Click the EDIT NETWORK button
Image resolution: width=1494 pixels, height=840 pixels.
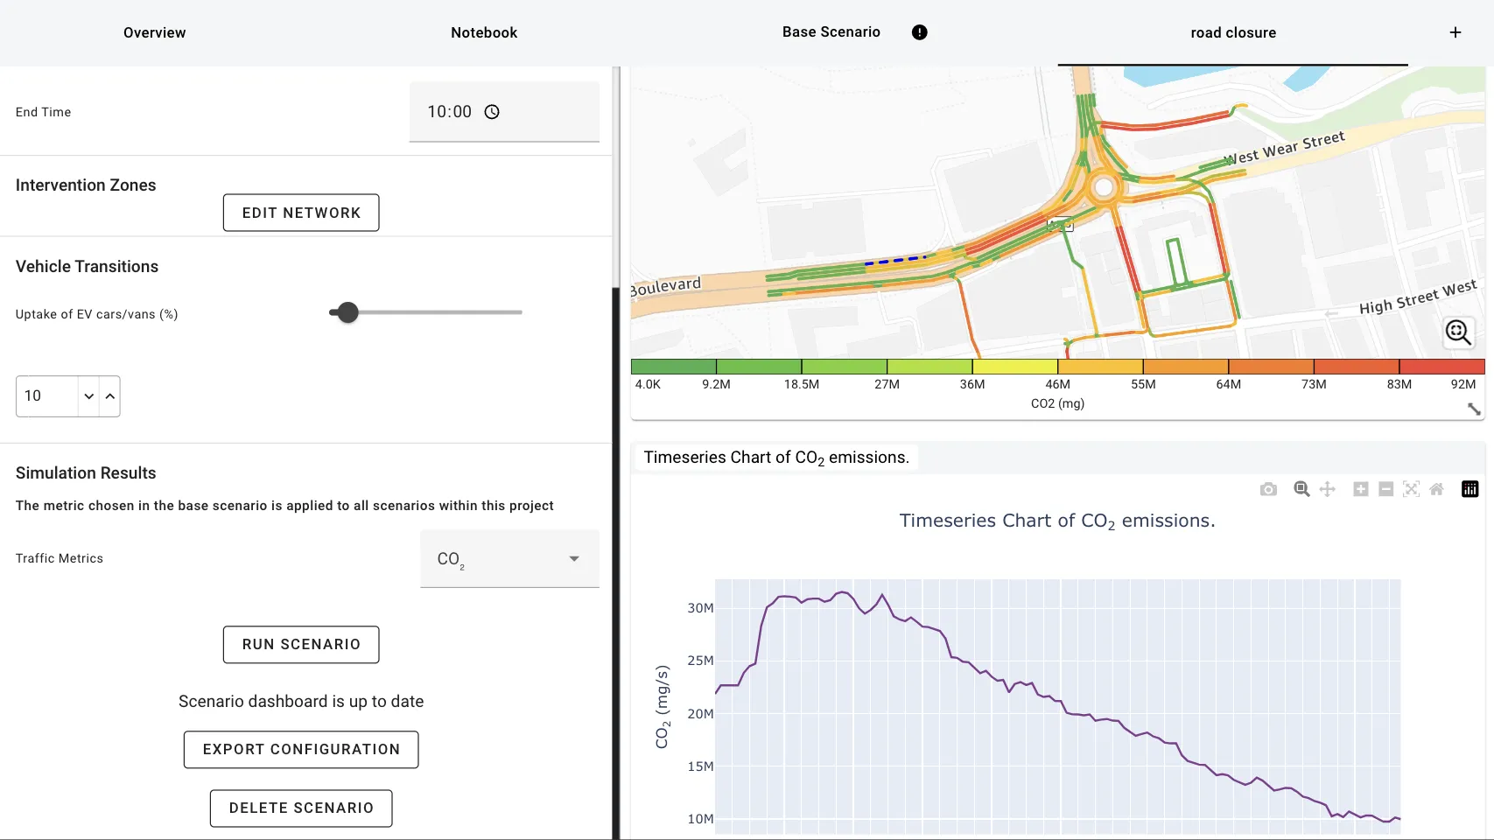[x=301, y=213]
